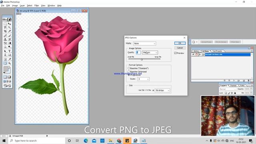Viewport: 256px width, 144px height.
Task: Open Microsoft Edge from the taskbar
Action: tap(86, 140)
